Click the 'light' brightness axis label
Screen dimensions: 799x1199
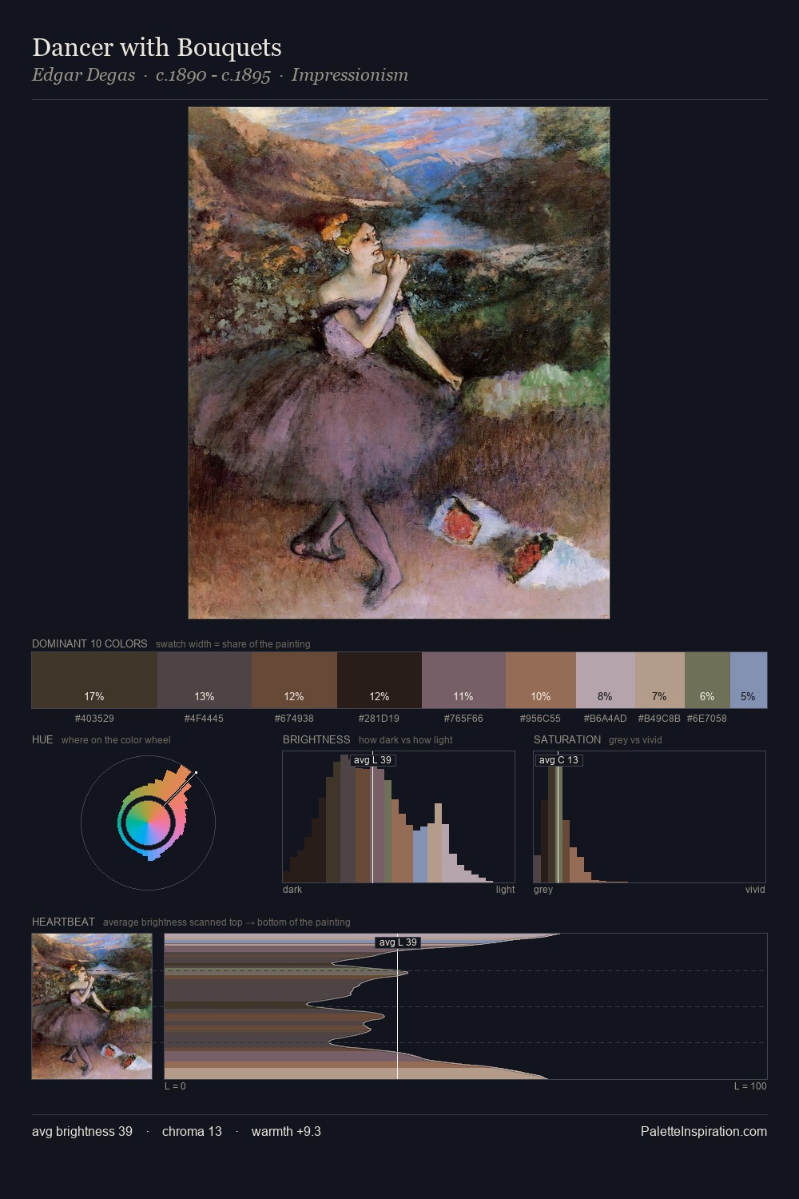(505, 890)
